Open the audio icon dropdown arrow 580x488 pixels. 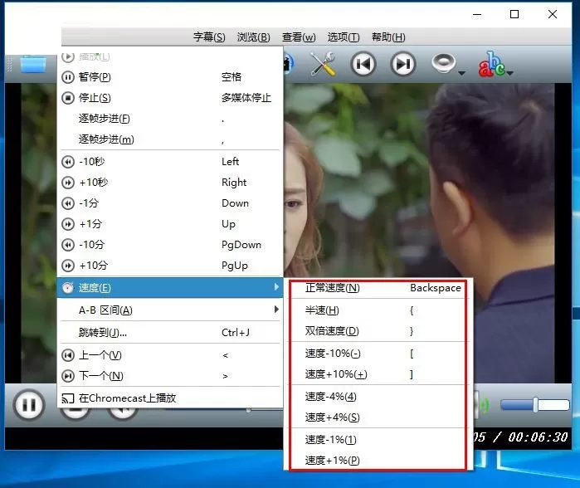461,73
